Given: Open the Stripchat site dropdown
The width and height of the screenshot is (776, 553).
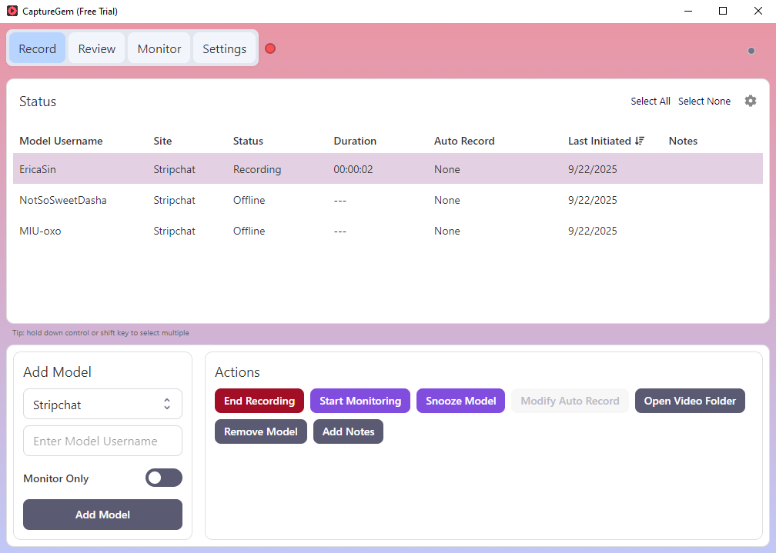Looking at the screenshot, I should tap(102, 404).
